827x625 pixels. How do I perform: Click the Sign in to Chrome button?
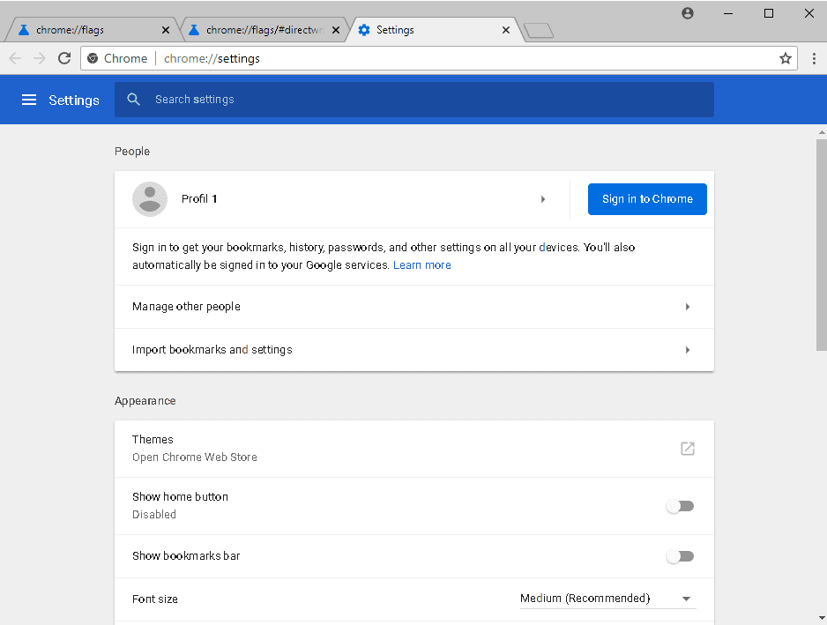click(x=647, y=199)
